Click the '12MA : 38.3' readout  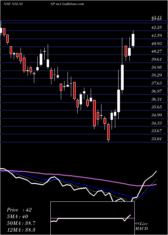click(x=21, y=230)
